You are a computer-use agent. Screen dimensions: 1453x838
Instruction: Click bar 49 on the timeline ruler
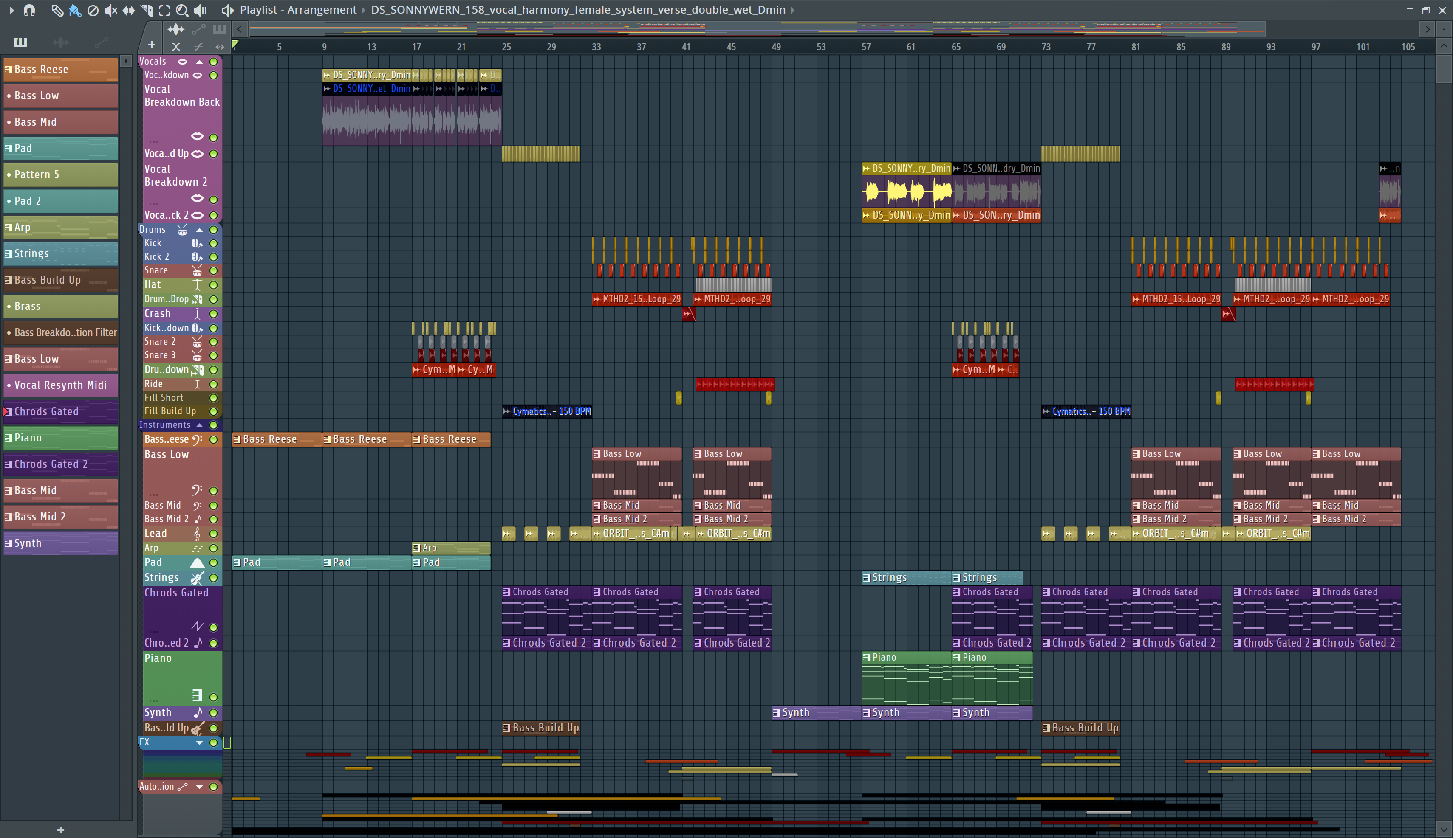776,47
